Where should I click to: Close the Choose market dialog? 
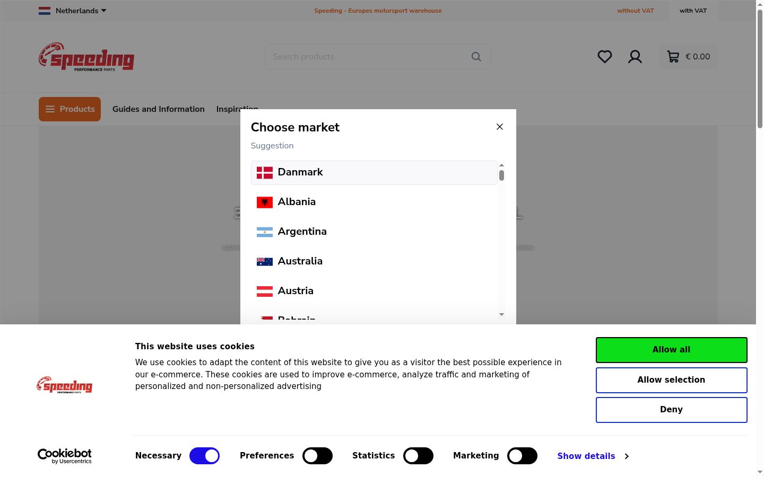[500, 127]
